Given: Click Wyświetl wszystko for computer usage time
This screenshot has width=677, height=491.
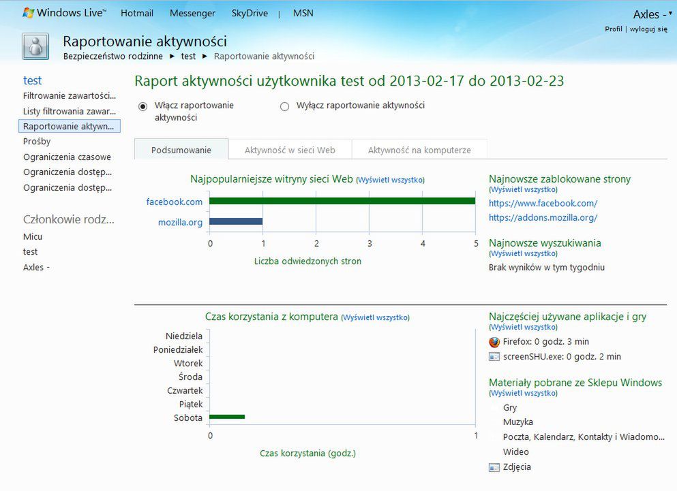Looking at the screenshot, I should pos(375,317).
